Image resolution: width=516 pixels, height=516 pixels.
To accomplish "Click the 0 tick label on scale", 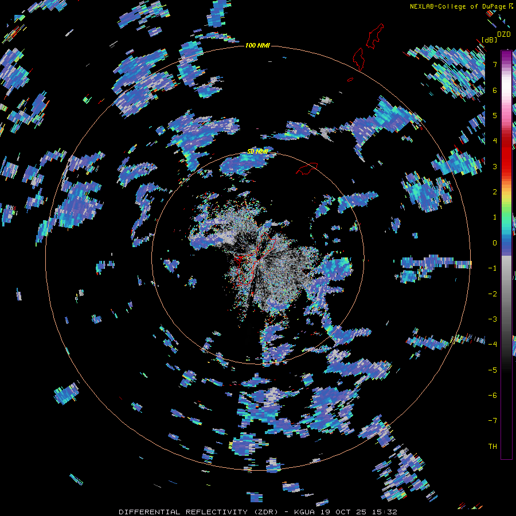I will [x=495, y=243].
